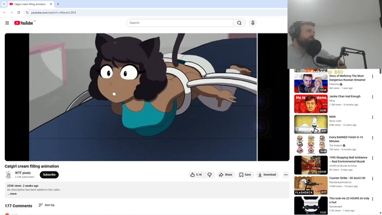Go forward in browser history

[x=11, y=13]
